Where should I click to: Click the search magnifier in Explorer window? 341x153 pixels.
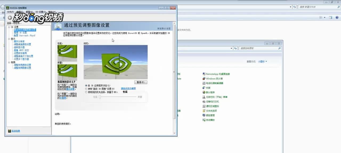pyautogui.click(x=338, y=7)
